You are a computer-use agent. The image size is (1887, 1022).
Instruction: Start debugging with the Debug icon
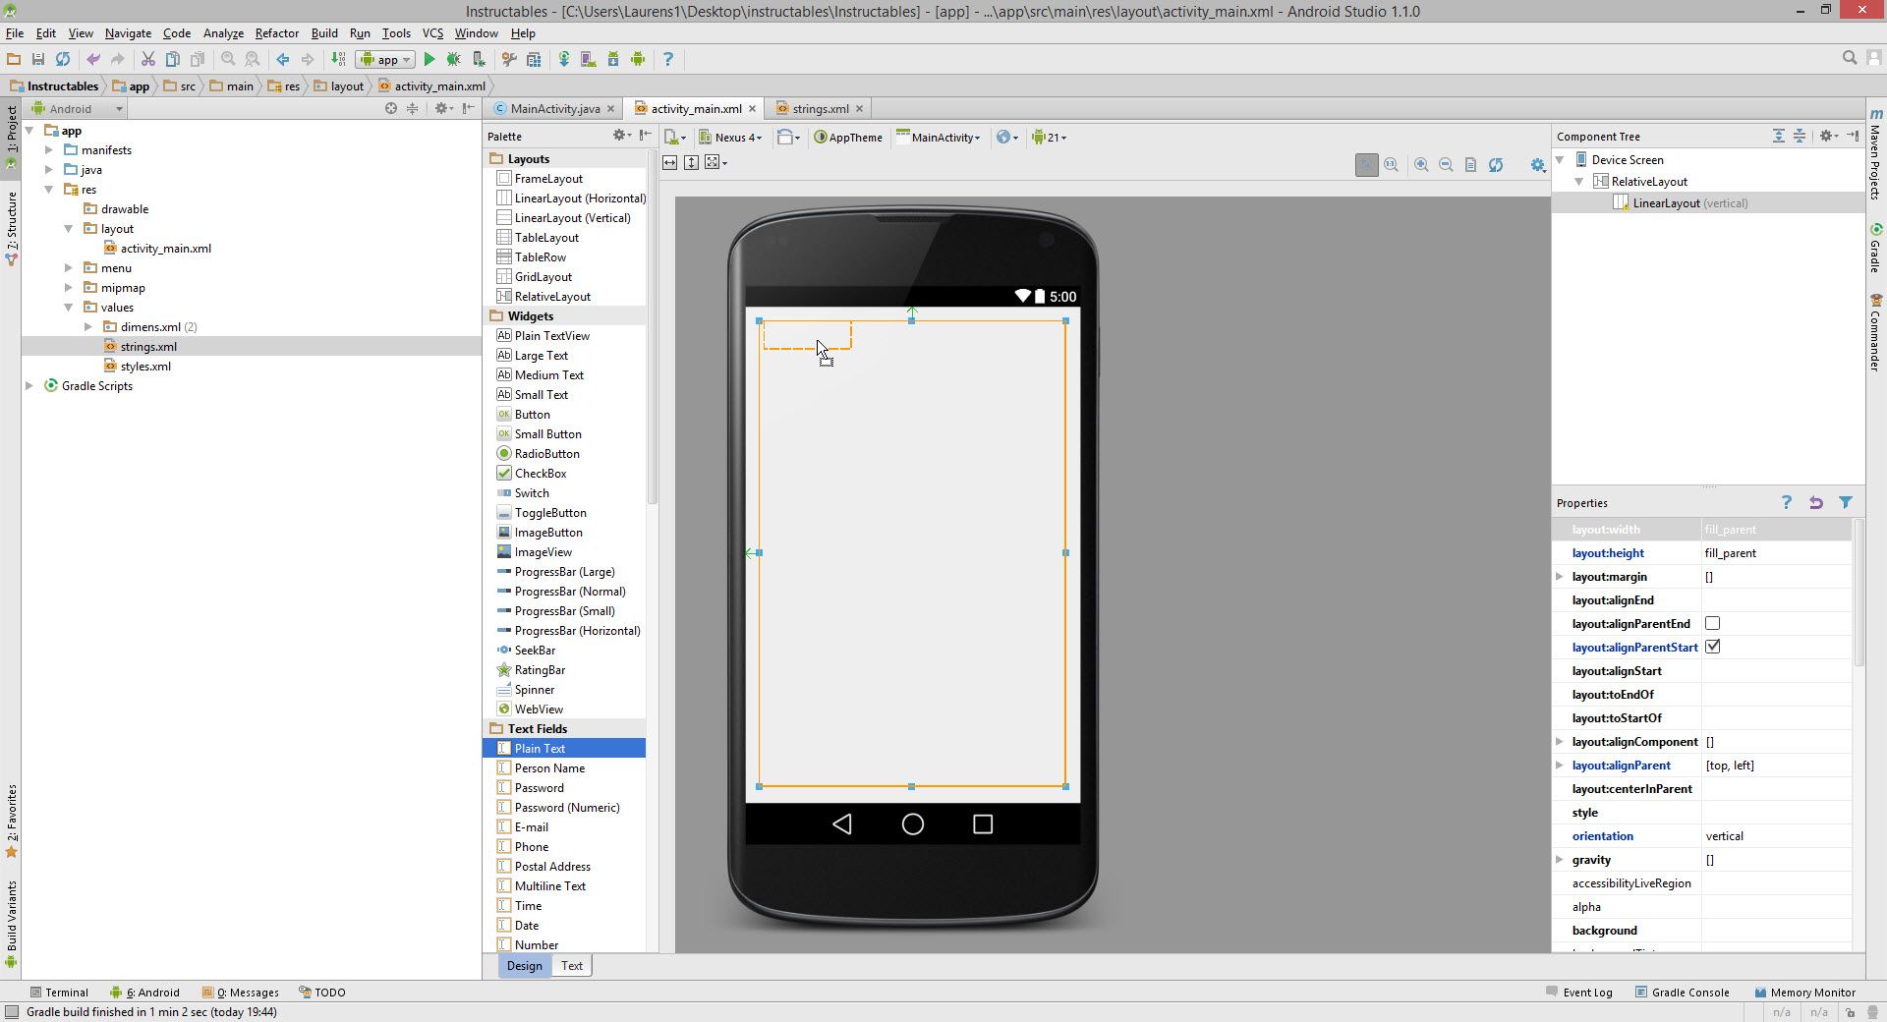tap(454, 59)
